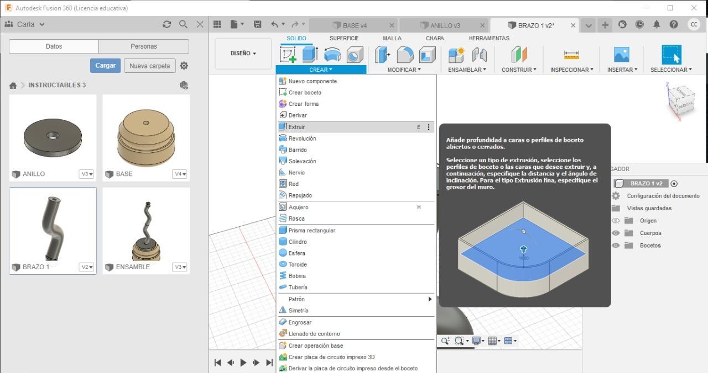Open the DISEÑO workspace dropdown
Screen dimensions: 708x373
(x=243, y=54)
